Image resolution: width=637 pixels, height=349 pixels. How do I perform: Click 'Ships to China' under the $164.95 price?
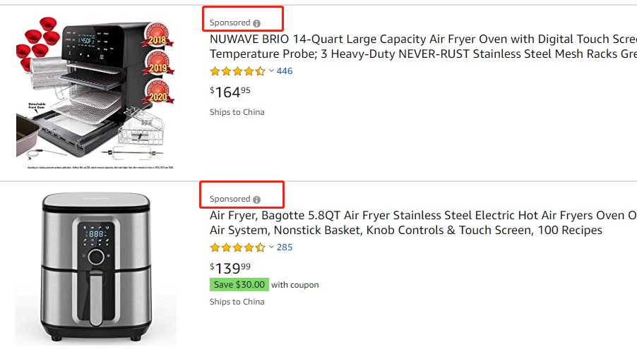pyautogui.click(x=237, y=112)
